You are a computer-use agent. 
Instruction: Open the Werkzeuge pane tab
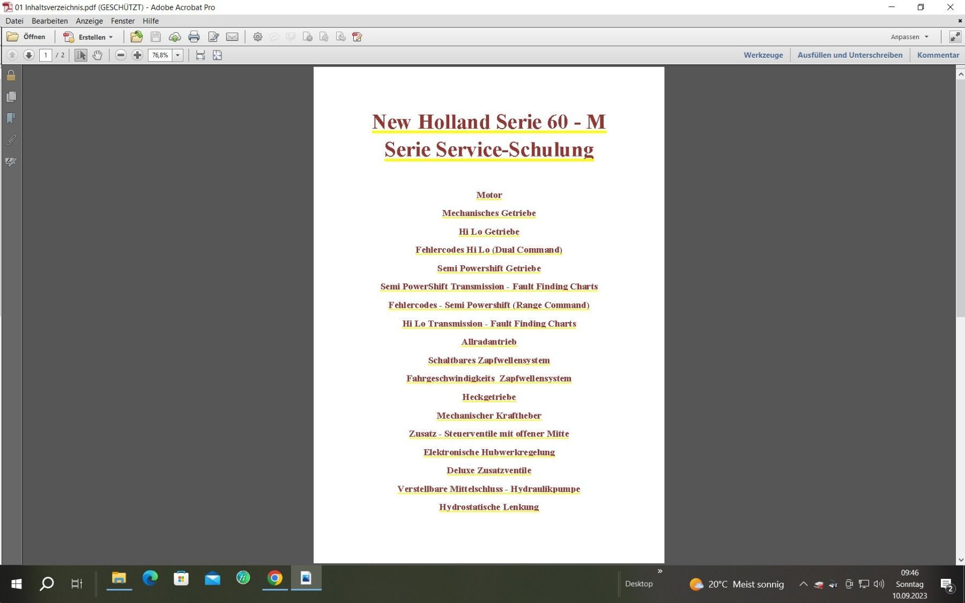coord(763,55)
